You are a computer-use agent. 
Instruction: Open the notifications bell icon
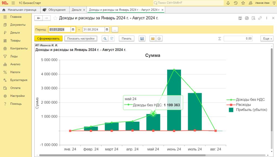(x=228, y=3)
